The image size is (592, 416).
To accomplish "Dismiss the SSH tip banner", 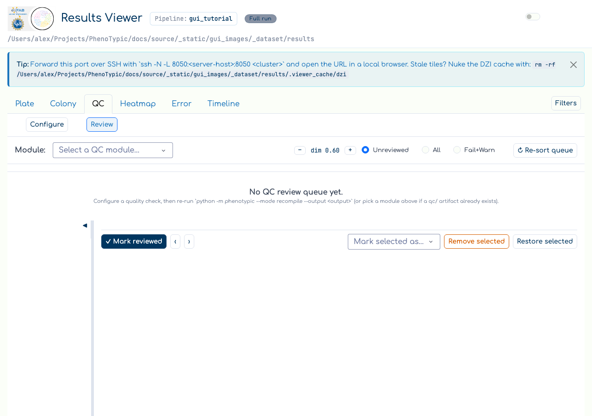I will coord(573,65).
